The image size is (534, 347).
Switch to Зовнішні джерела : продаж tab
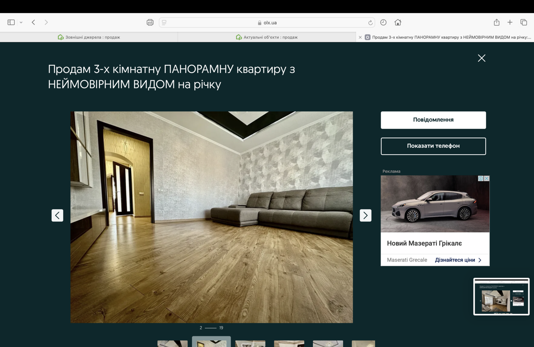click(89, 37)
